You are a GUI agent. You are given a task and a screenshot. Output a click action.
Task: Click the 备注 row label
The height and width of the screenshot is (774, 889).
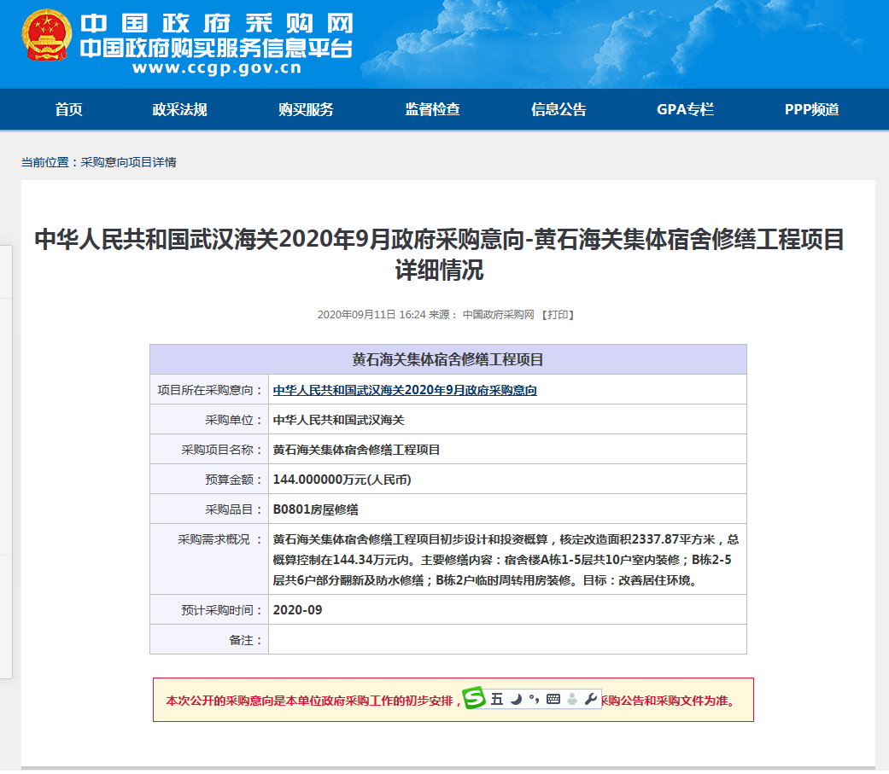(x=245, y=640)
